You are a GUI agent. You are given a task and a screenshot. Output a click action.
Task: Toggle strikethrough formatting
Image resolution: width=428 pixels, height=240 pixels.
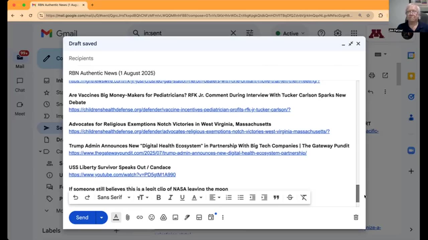[290, 197]
